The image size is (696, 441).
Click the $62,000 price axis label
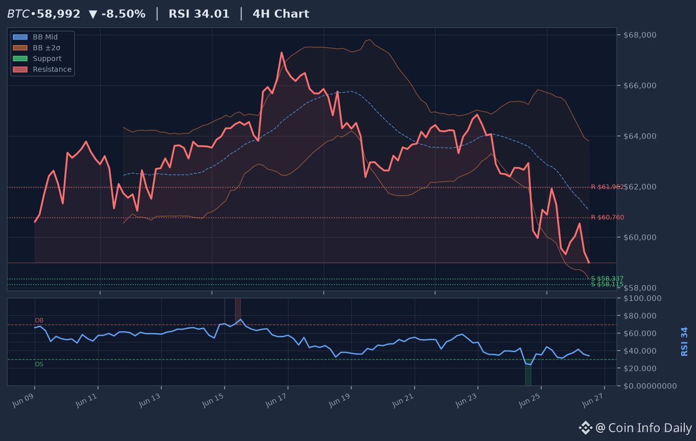(x=639, y=187)
